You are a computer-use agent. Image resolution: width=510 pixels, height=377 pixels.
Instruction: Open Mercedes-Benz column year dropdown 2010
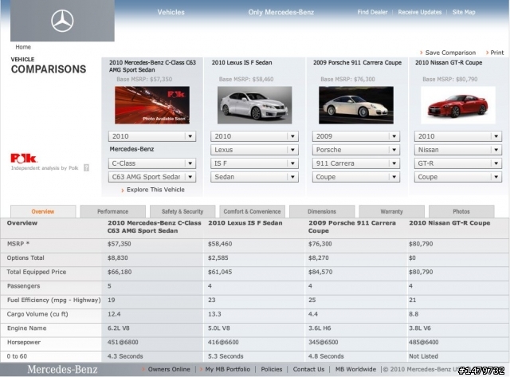(152, 136)
